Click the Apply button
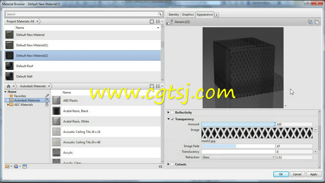The image size is (325, 183). click(x=314, y=174)
